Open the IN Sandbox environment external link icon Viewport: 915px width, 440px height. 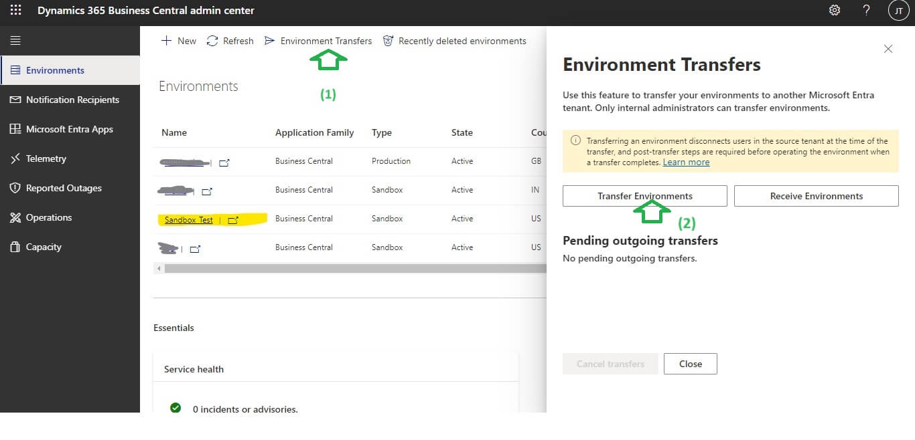tap(207, 191)
